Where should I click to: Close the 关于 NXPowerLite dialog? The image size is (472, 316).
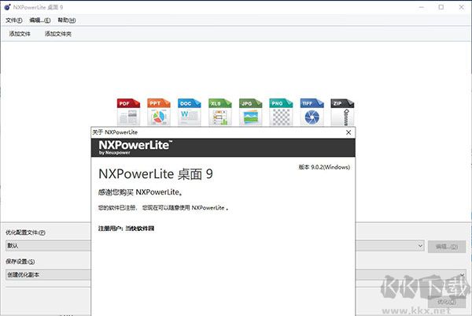point(348,132)
